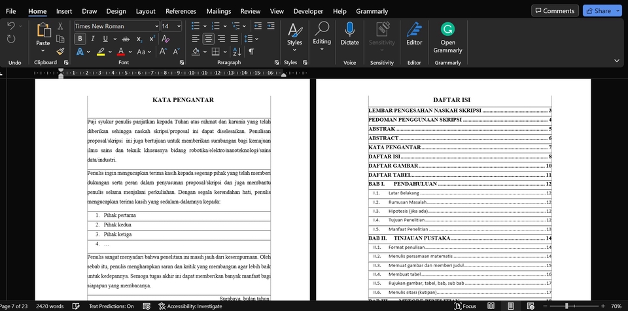
Task: Increase paragraph indent
Action: [271, 26]
